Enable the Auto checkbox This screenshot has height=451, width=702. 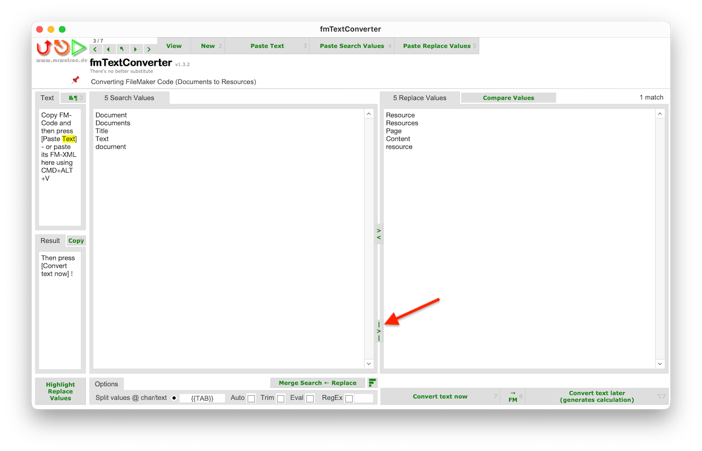click(251, 399)
